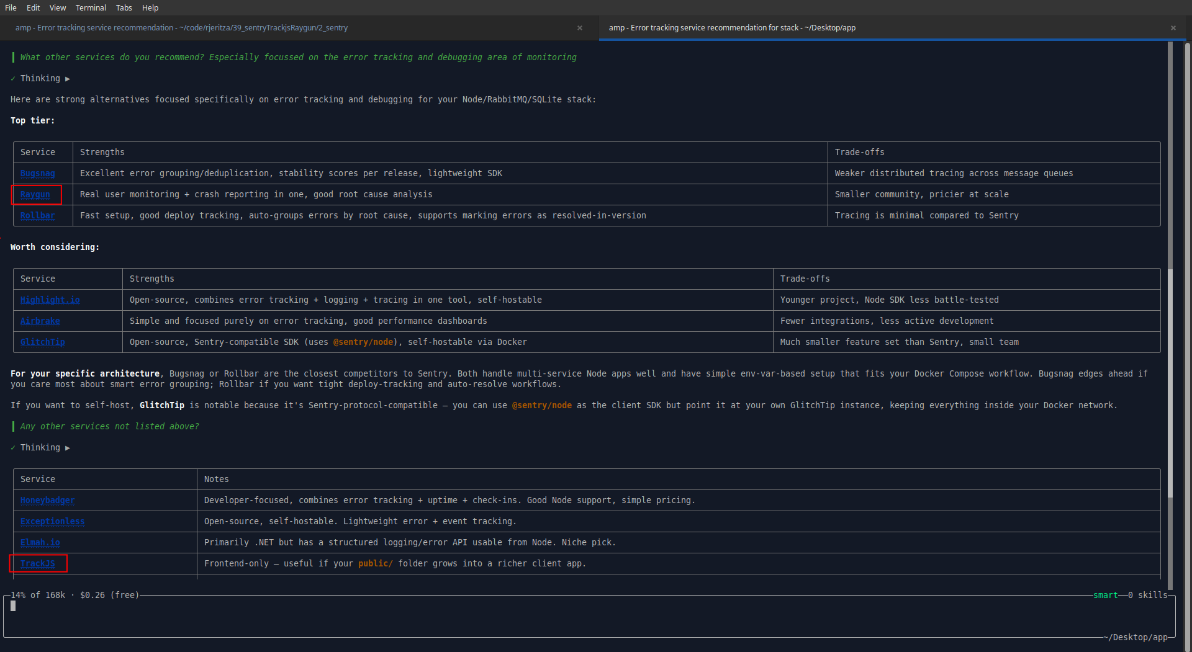Open the GlitchTip table link
This screenshot has height=652, width=1192.
click(x=42, y=342)
